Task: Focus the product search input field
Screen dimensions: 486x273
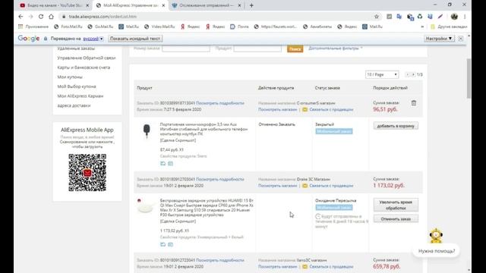Action: coord(257,49)
